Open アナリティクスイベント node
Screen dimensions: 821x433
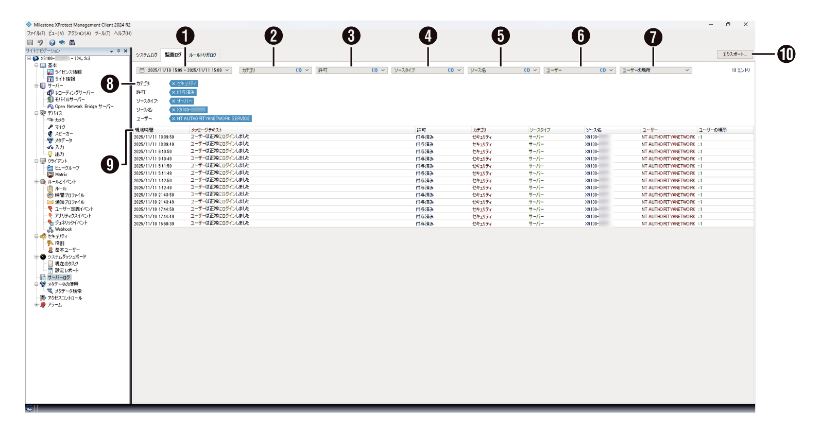pos(73,216)
